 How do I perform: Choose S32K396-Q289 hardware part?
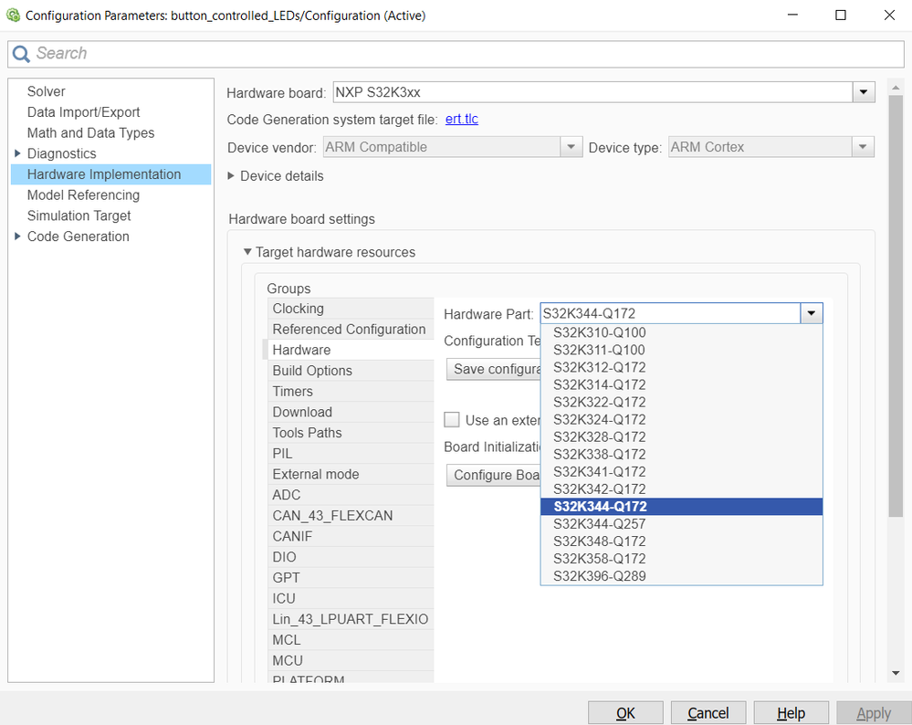(682, 576)
